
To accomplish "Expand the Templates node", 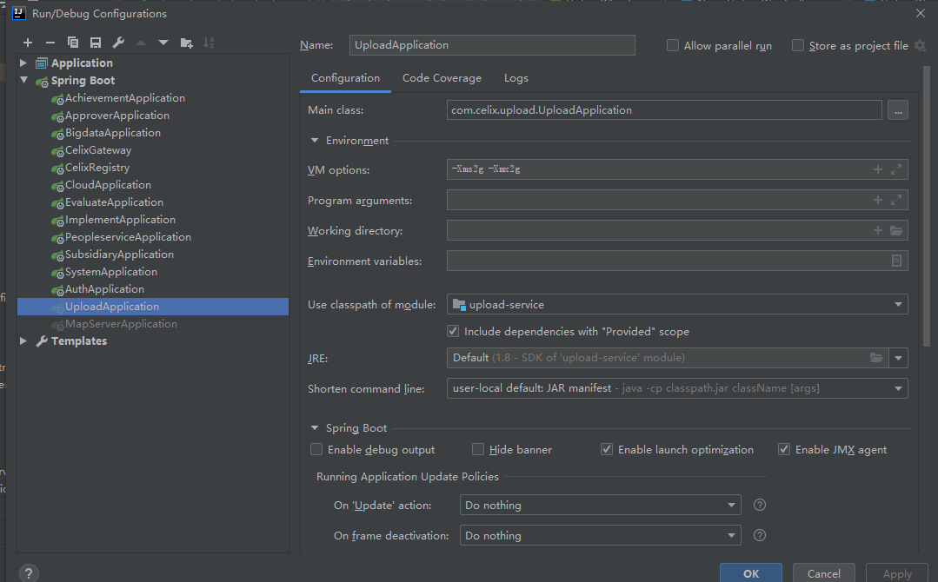I will (23, 341).
